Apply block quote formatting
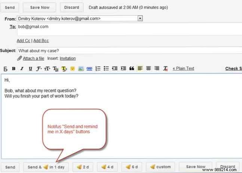The width and height of the screenshot is (242, 173). pyautogui.click(x=132, y=68)
